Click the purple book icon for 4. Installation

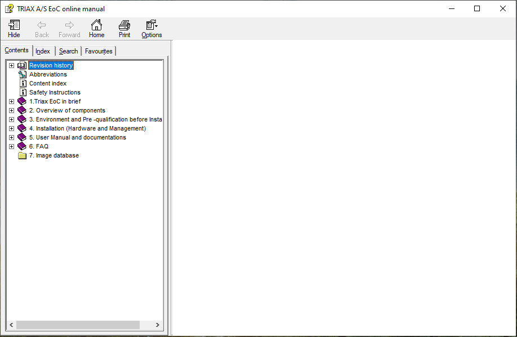pos(22,128)
